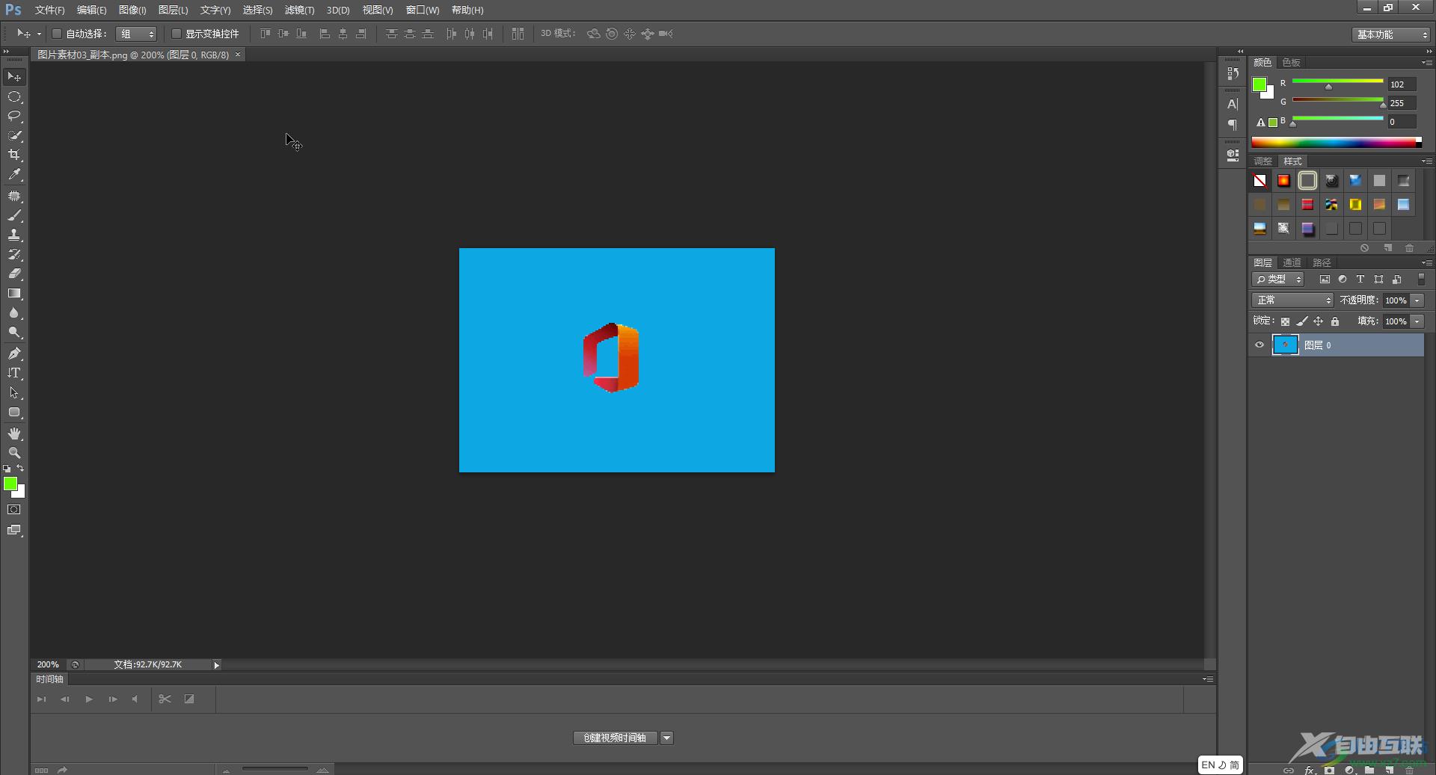Screen dimensions: 1436x775
Task: Open the 创建视频时间轴 dropdown arrow
Action: [x=667, y=738]
